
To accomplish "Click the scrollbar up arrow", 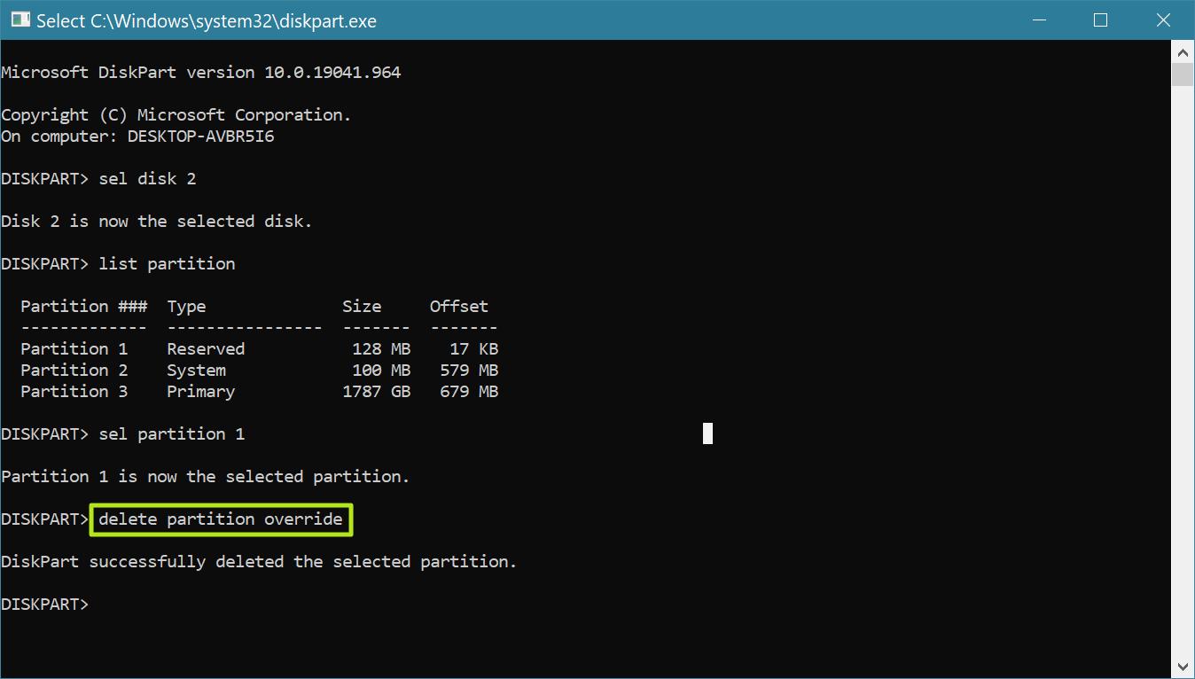I will pyautogui.click(x=1183, y=51).
